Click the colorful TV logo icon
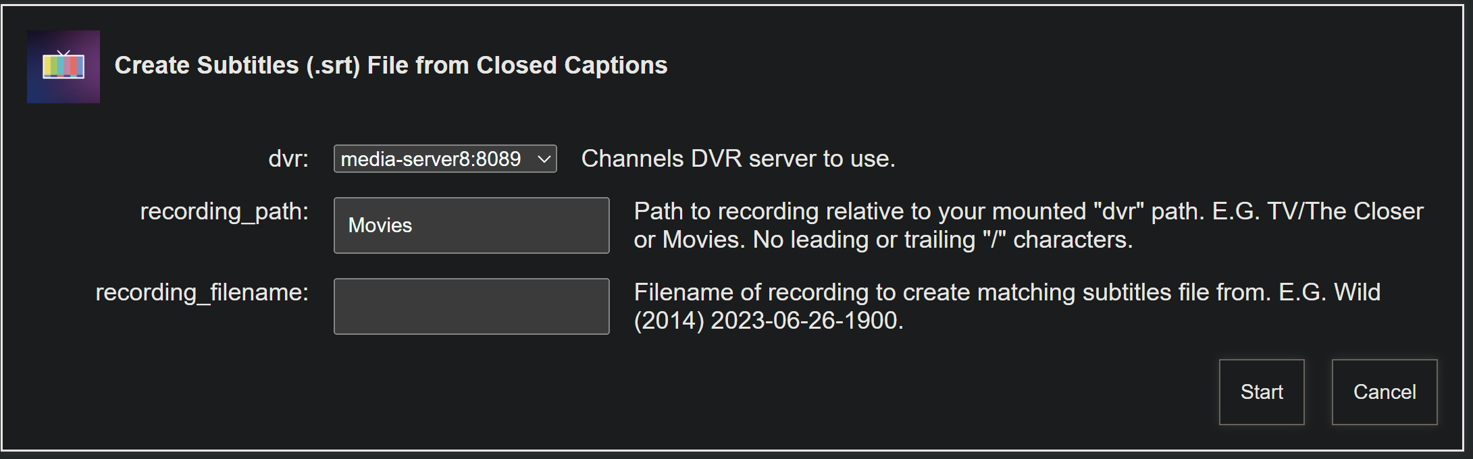 click(63, 66)
